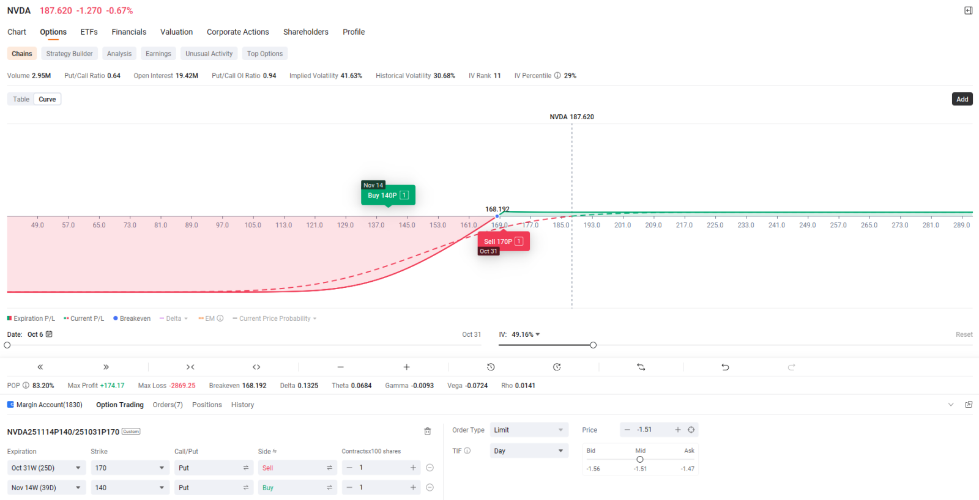
Task: Open the date calendar icon next to Oct 6
Action: coord(50,334)
